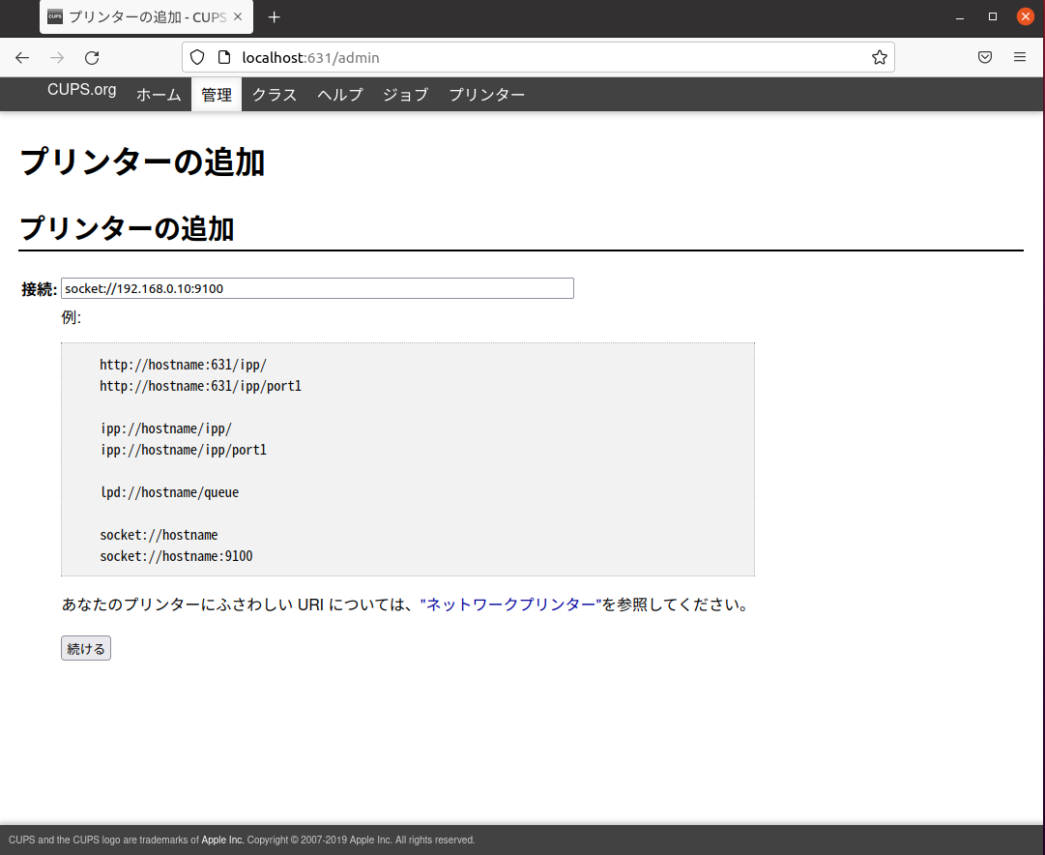
Task: Click example text ipp://hostname/ipp/
Action: (x=166, y=428)
